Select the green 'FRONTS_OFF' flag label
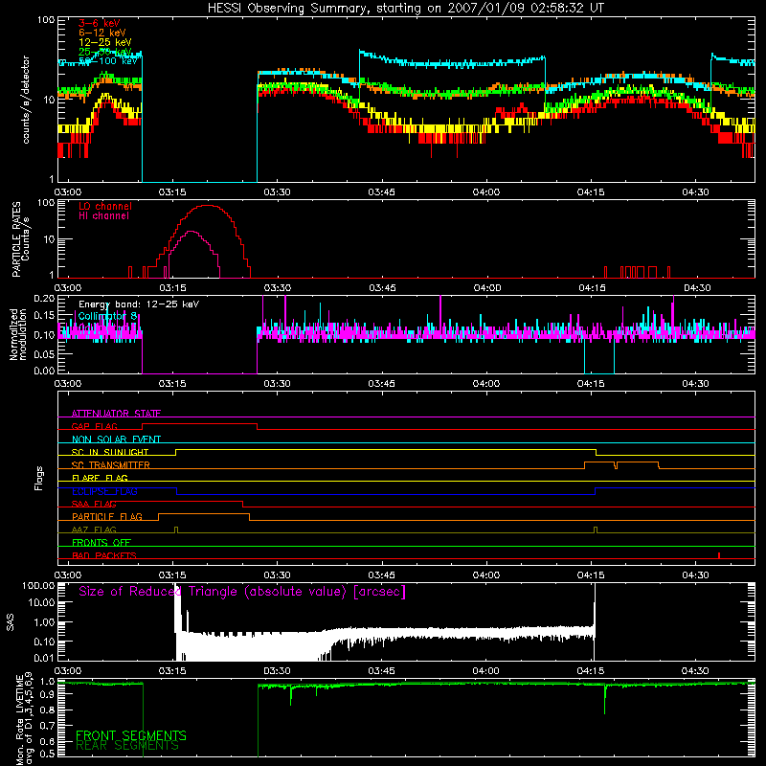This screenshot has width=766, height=766. [101, 543]
